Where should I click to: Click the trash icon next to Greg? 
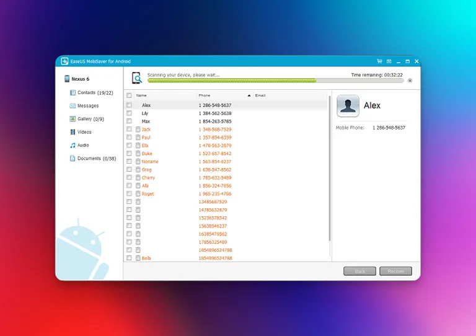coord(138,169)
